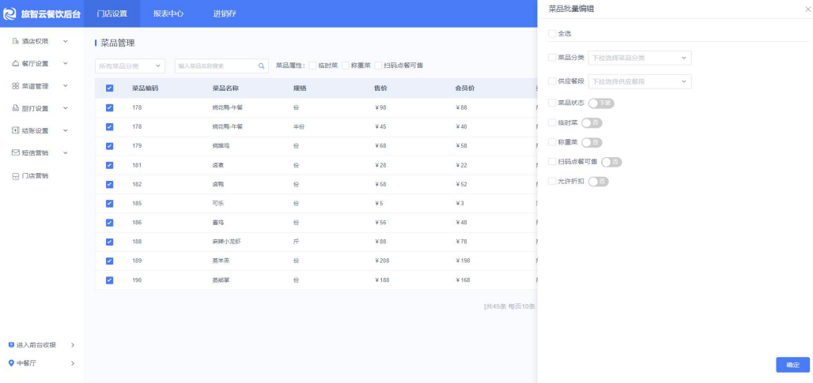
Task: Uncheck the row for dish code 185
Action: [109, 204]
